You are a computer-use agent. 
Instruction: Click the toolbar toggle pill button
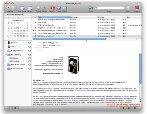139,3
